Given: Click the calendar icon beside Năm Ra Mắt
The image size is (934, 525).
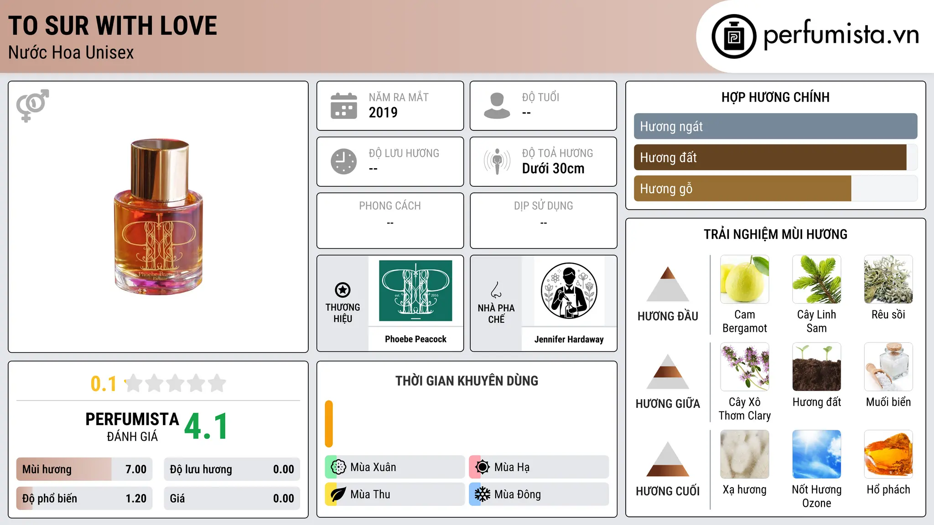Looking at the screenshot, I should (344, 106).
